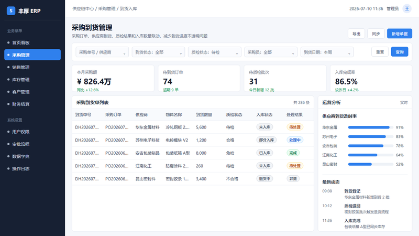
Task: Click 采购管理 breadcrumb link
Action: click(107, 8)
